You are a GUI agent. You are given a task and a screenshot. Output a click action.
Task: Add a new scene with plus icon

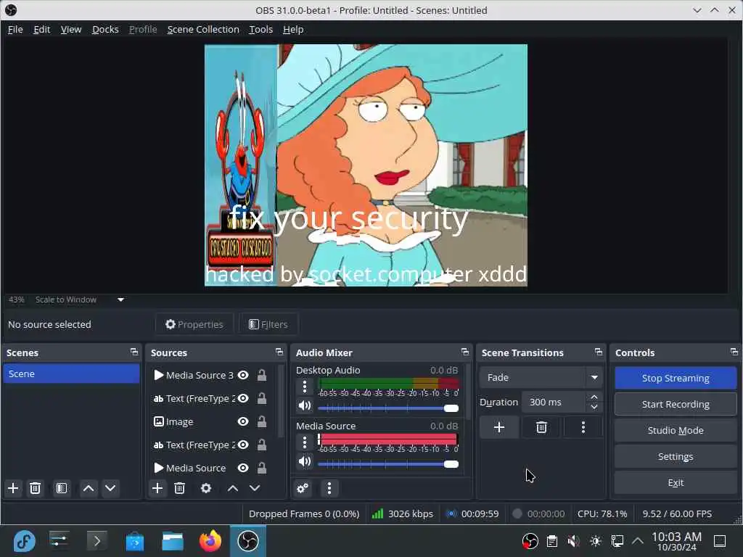[x=13, y=488]
